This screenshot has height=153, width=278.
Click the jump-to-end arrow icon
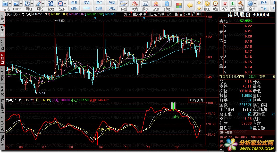tap(199, 14)
